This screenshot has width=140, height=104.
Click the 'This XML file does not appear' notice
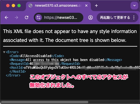pos(70,35)
